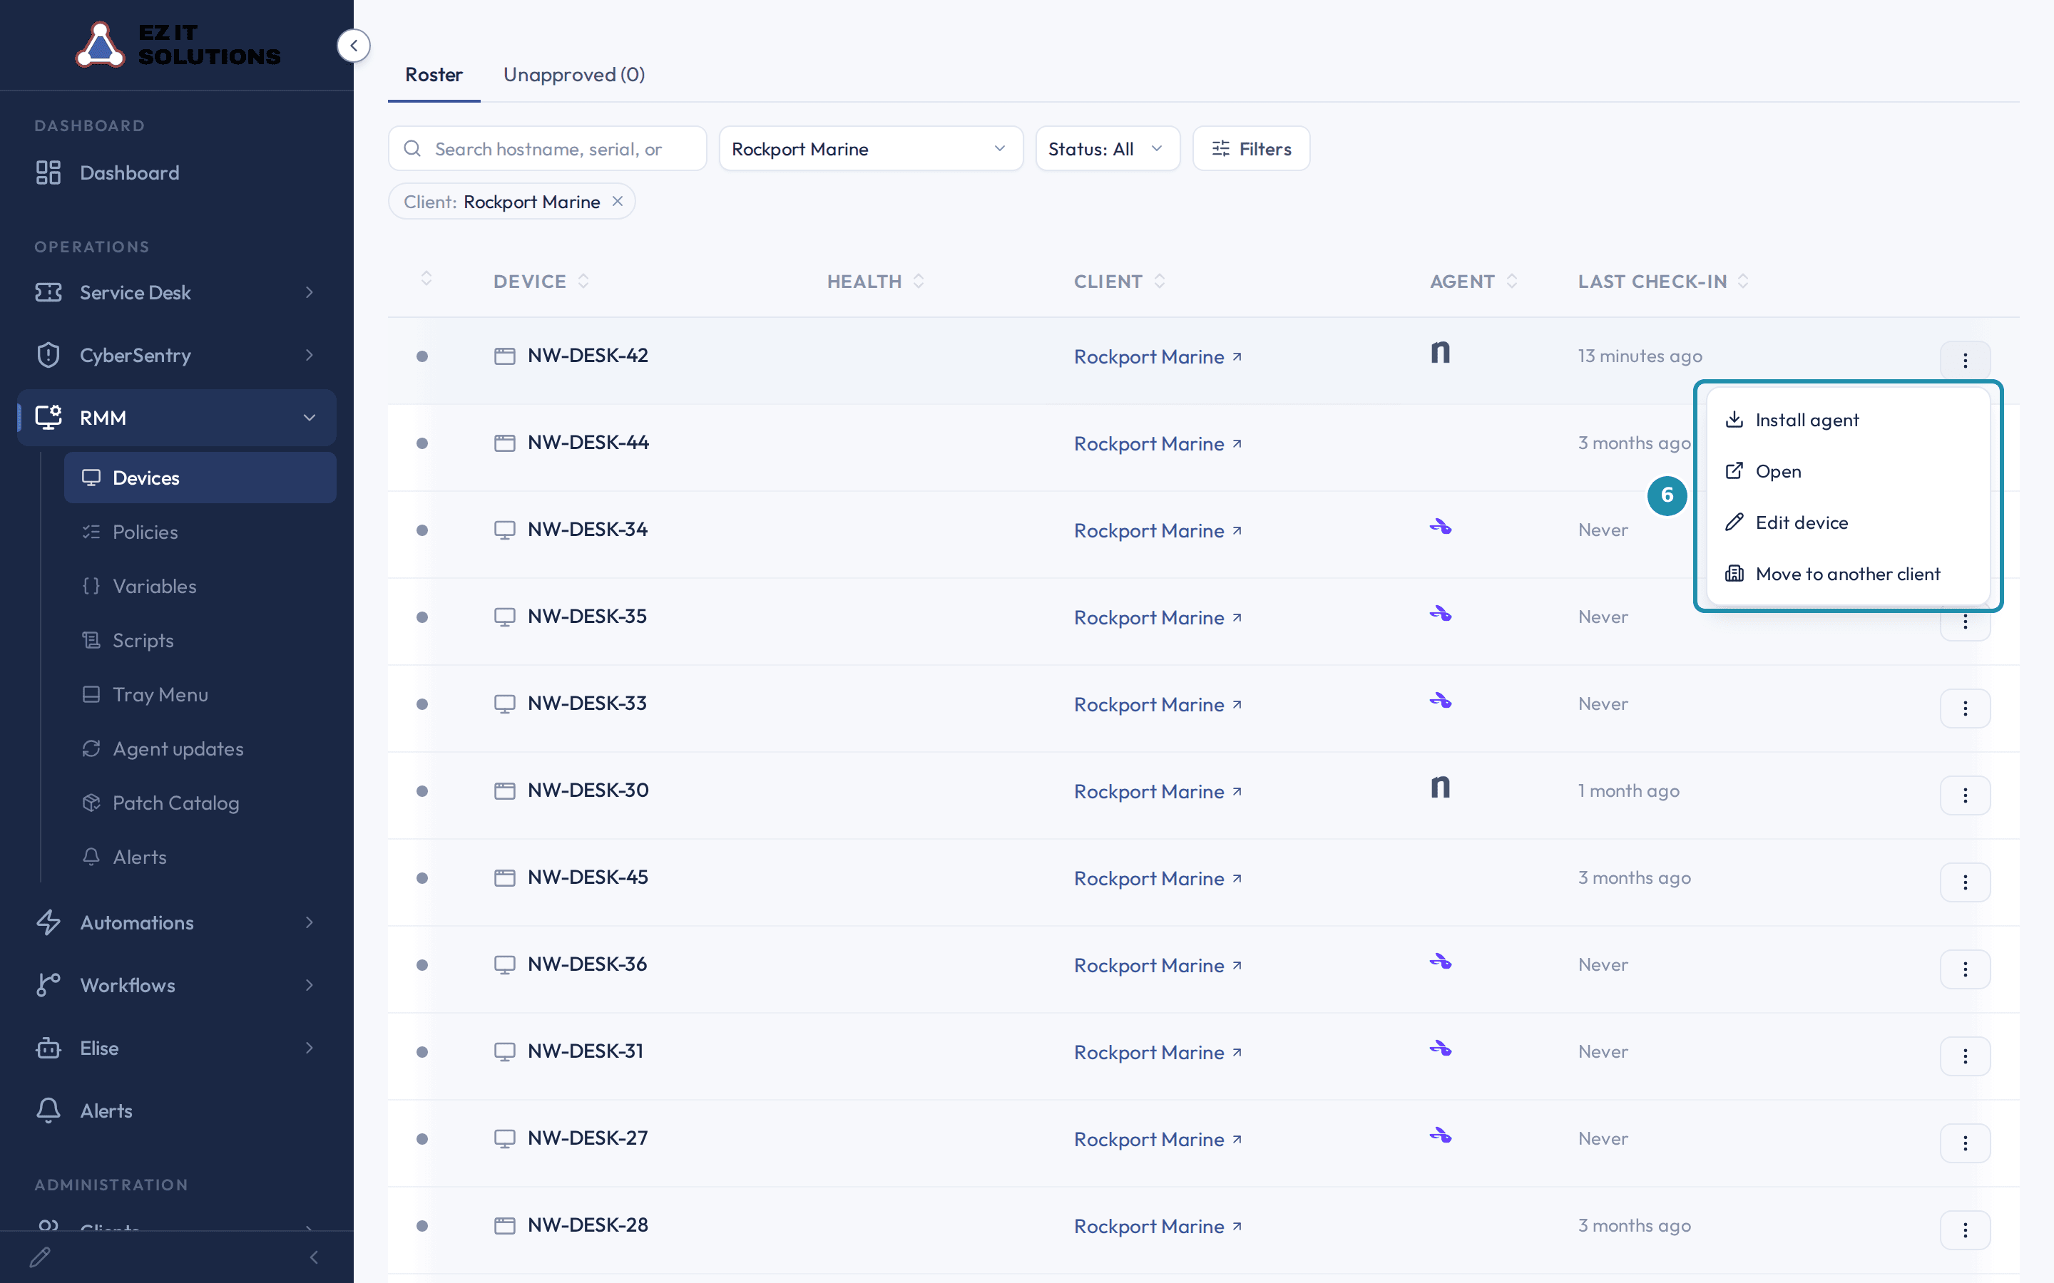
Task: Open the actions menu for NW-DESK-42
Action: pyautogui.click(x=1965, y=361)
